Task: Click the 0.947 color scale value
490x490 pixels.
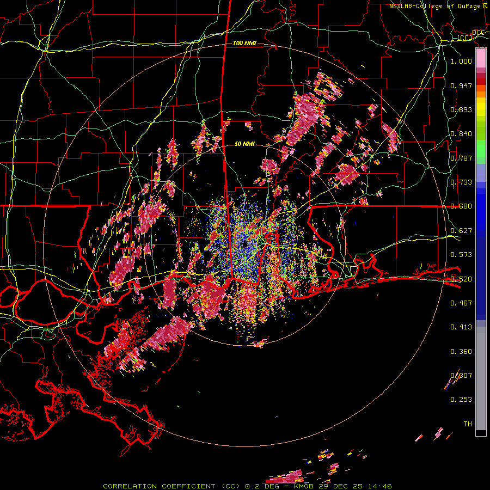Action: (461, 85)
